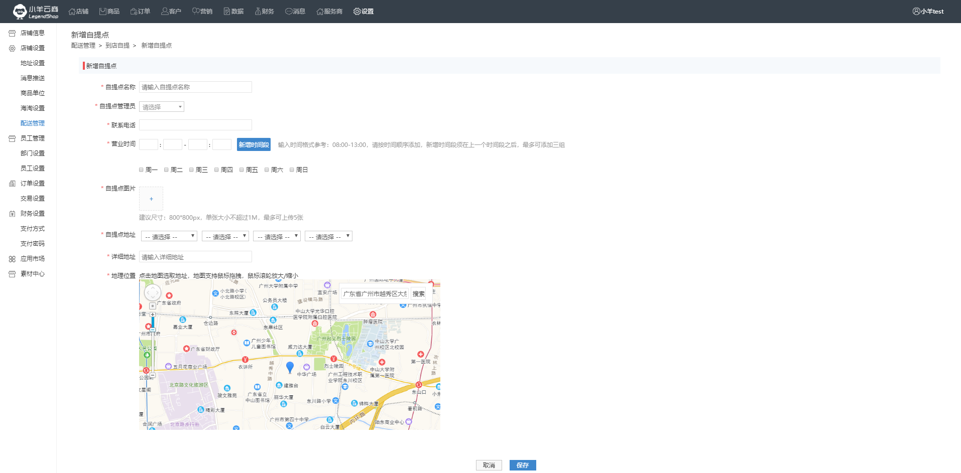Click the map zoom level slider bar
This screenshot has width=961, height=473.
(153, 346)
